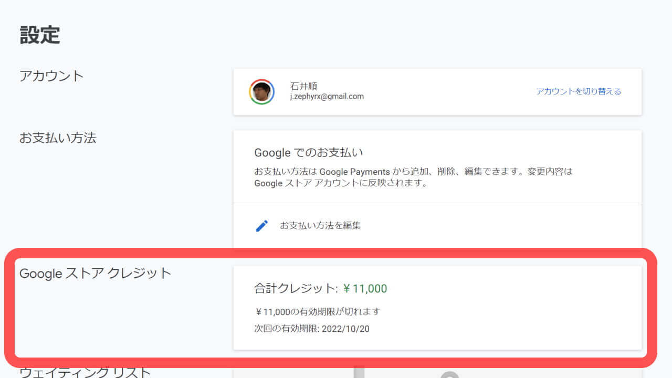This screenshot has width=672, height=378.
Task: Click the ¥11,000の有効期限が切れます warning text
Action: pos(317,311)
